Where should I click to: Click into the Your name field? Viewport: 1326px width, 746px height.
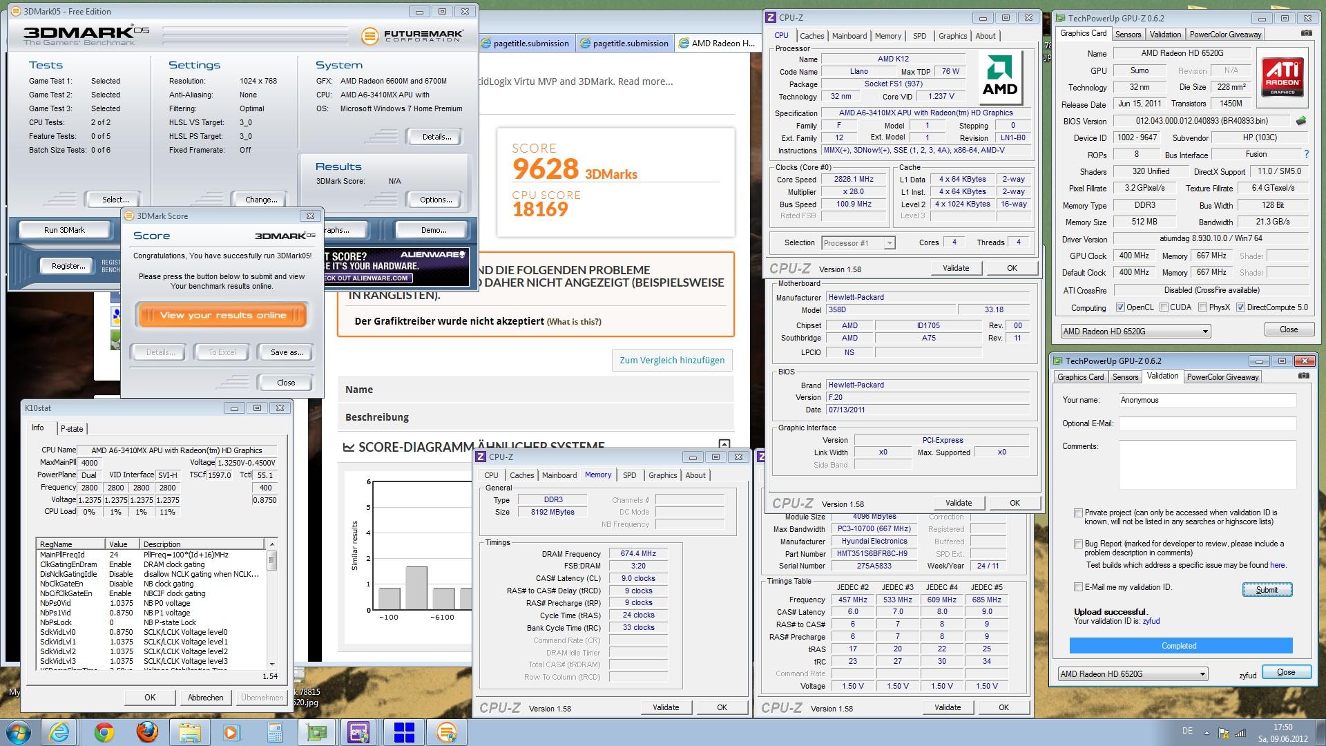point(1207,400)
